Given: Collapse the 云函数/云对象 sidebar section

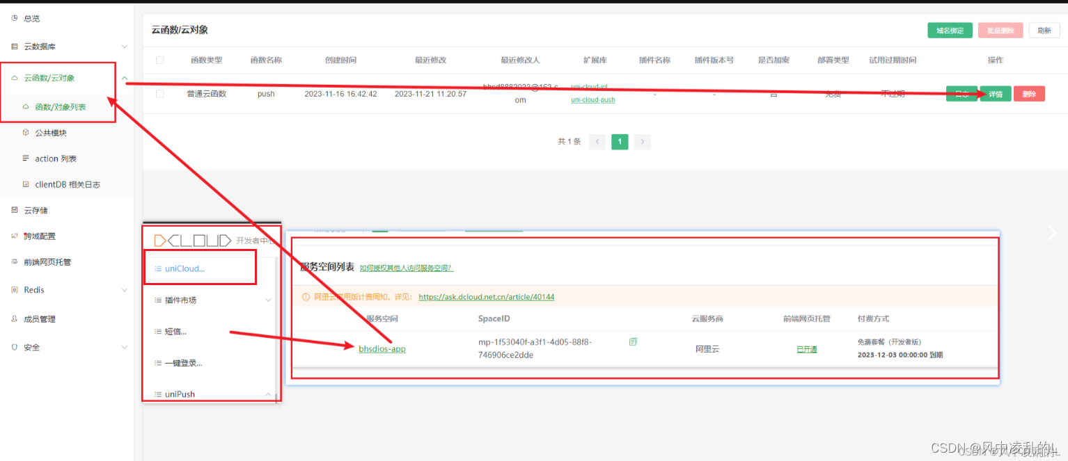Looking at the screenshot, I should 124,79.
